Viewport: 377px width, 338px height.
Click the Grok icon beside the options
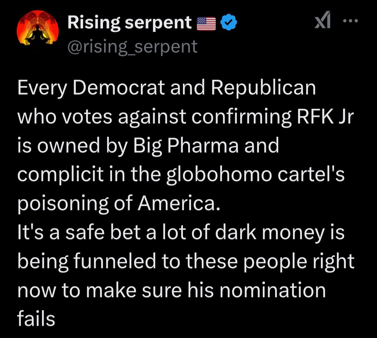(323, 20)
